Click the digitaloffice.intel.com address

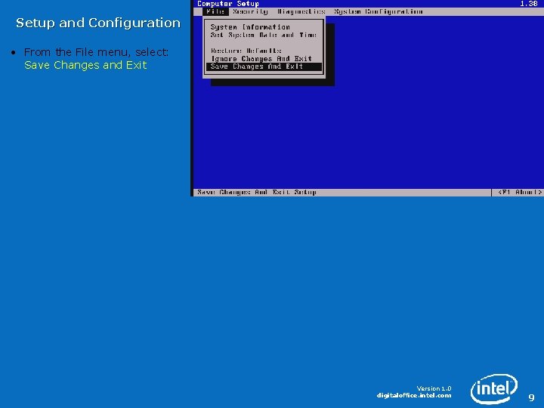pos(414,395)
